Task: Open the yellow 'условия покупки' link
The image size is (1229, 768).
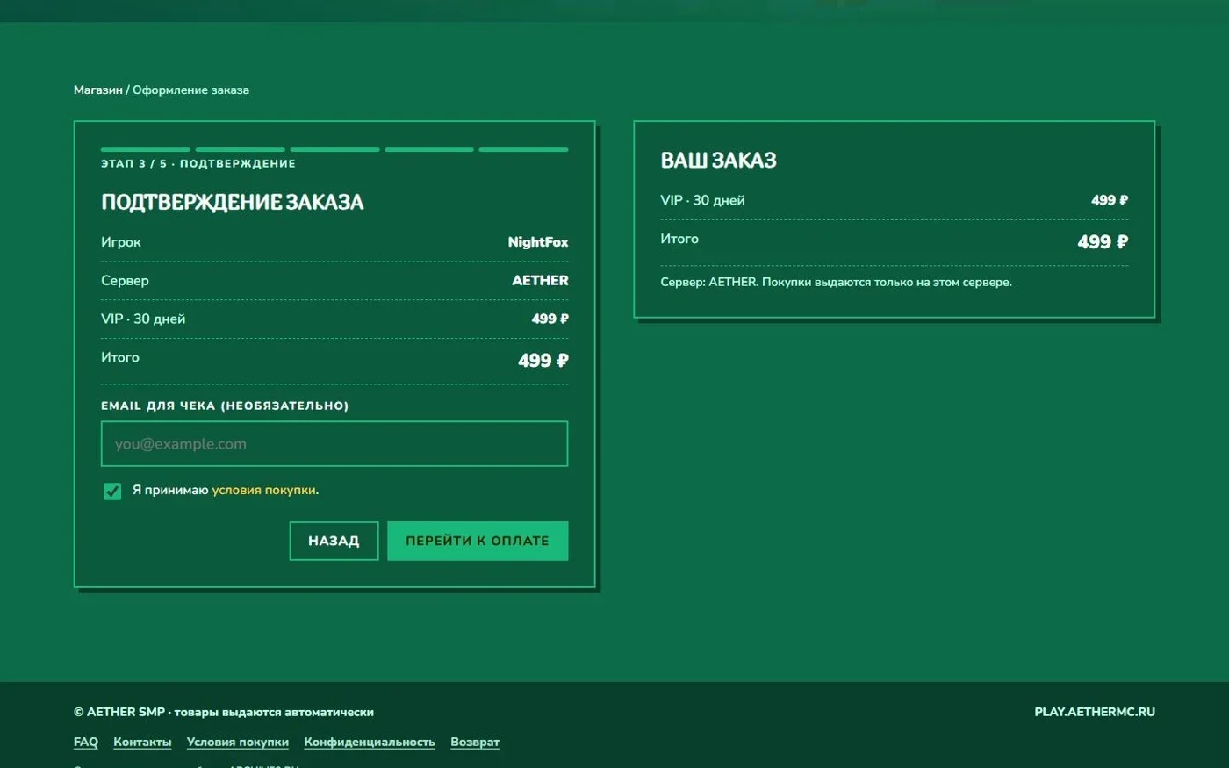Action: pos(263,490)
